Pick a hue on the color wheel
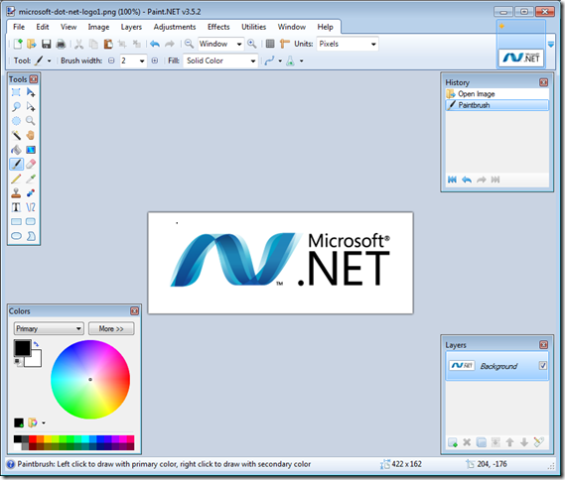 pyautogui.click(x=90, y=379)
